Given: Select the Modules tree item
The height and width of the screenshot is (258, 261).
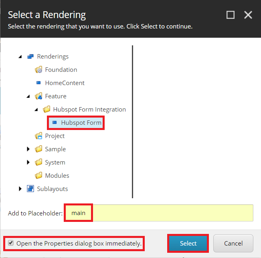Looking at the screenshot, I should coord(57,176).
